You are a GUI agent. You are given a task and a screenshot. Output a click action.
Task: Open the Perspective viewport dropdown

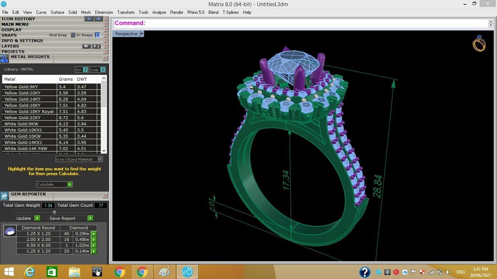[142, 34]
